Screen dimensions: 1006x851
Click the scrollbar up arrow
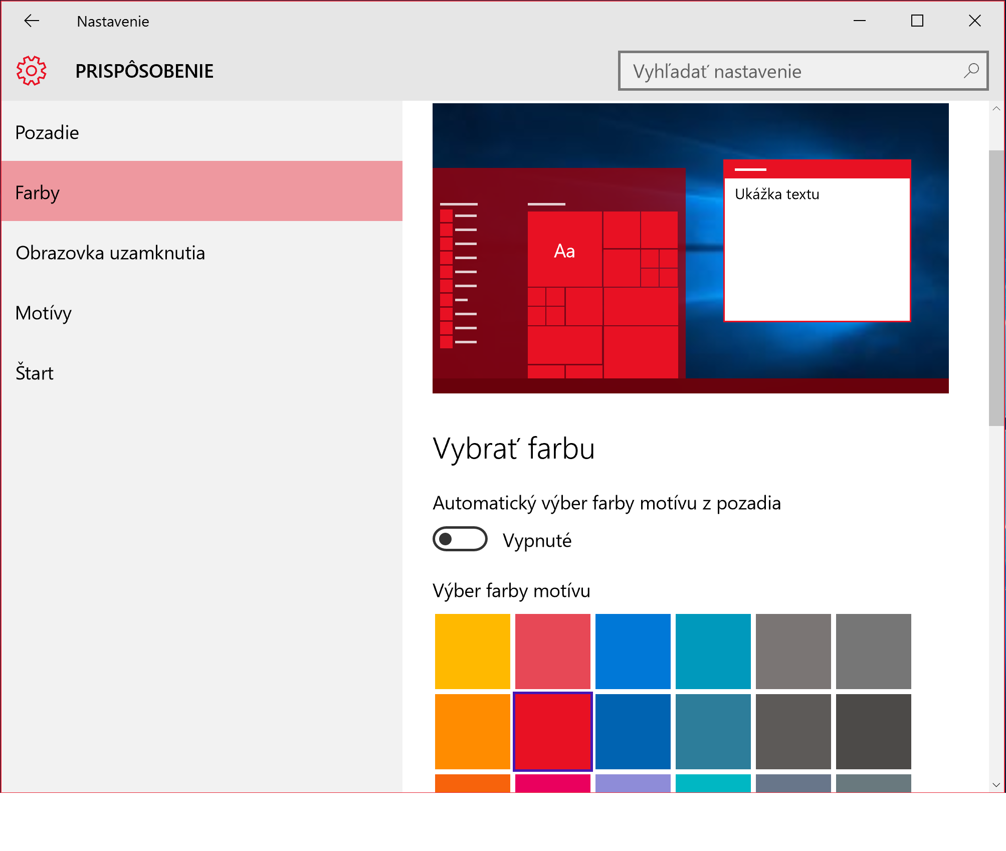pos(996,109)
